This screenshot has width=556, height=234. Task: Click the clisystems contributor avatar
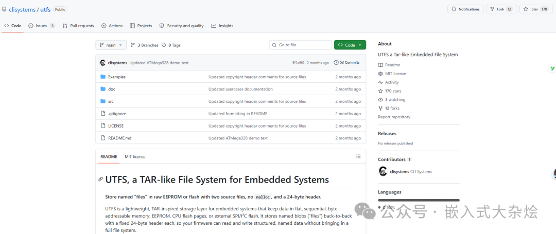(x=383, y=171)
